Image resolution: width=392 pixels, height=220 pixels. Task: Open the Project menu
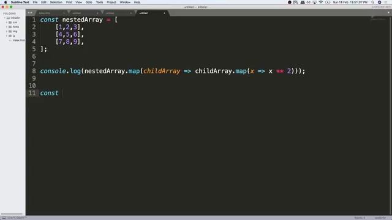[x=111, y=2]
